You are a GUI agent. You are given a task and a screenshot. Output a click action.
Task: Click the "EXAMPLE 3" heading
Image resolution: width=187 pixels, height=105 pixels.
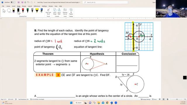coord(48,75)
